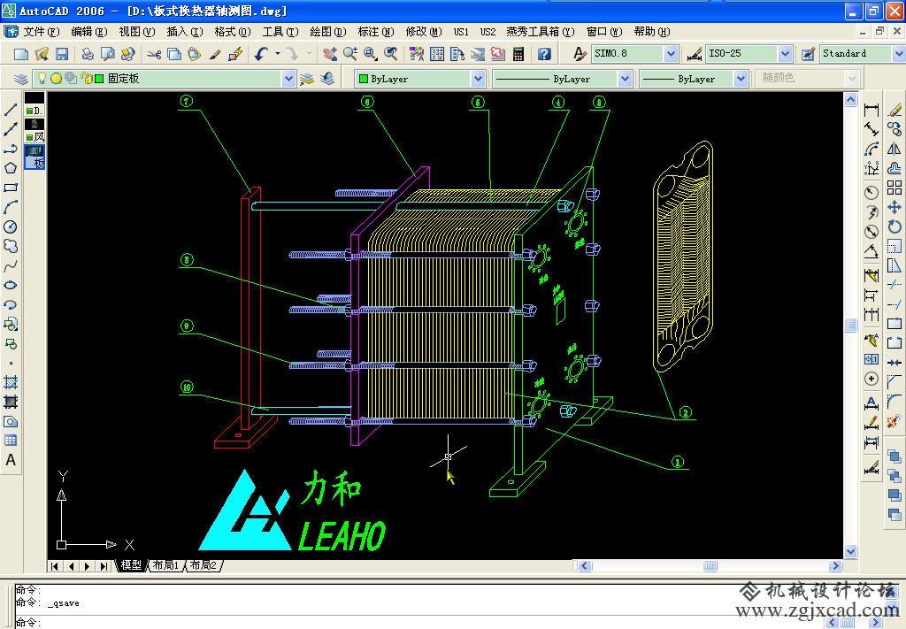Open the 格式(O) menu
The width and height of the screenshot is (906, 629).
(x=233, y=32)
